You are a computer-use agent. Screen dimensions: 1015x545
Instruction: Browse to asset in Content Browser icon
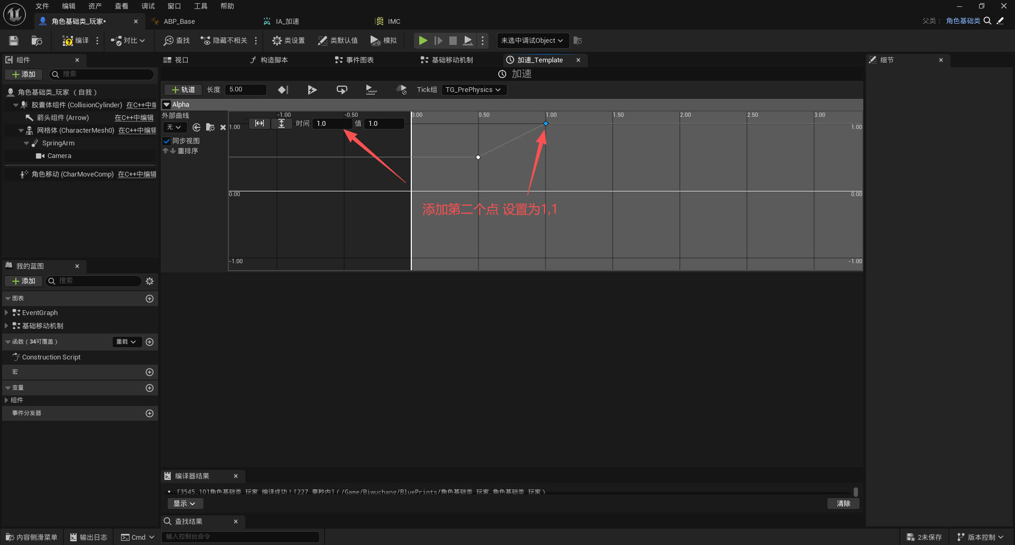pyautogui.click(x=36, y=41)
